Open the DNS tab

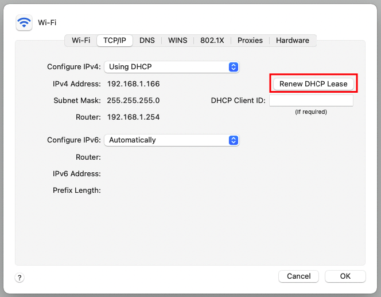(x=147, y=40)
